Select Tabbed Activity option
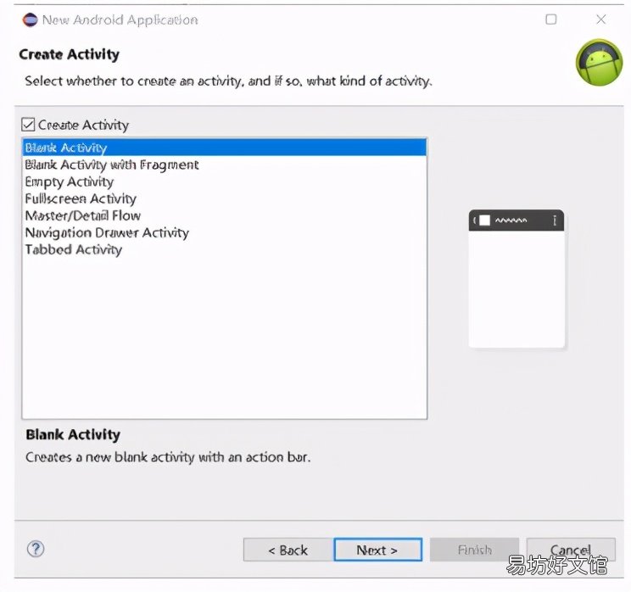Viewport: 631px width, 592px height. click(x=225, y=249)
